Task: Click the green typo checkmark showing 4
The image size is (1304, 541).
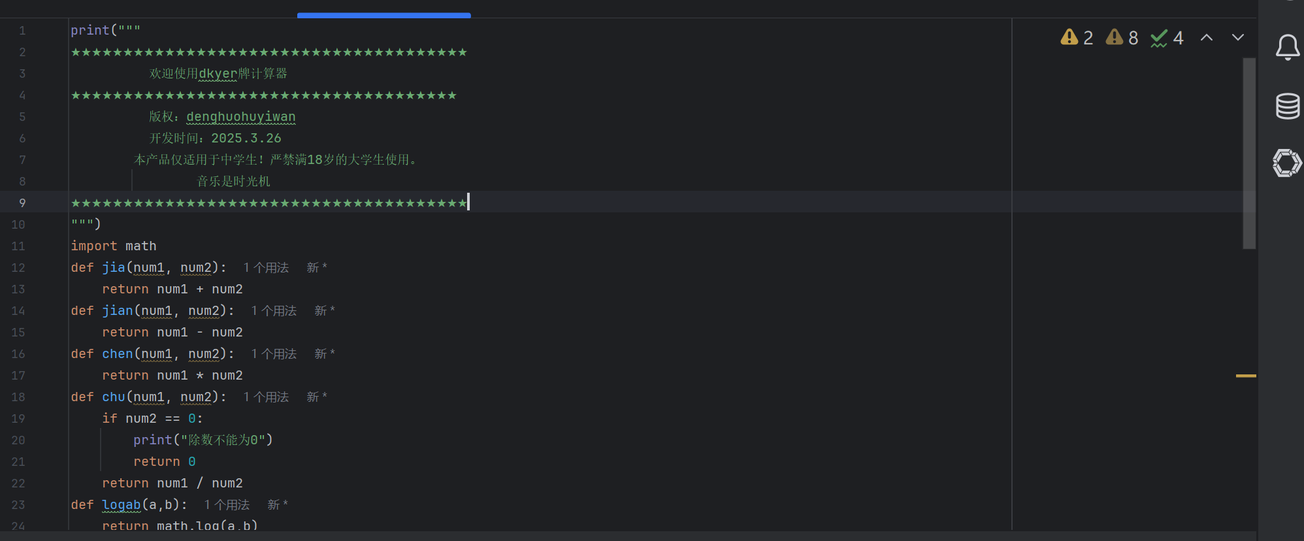Action: point(1167,38)
